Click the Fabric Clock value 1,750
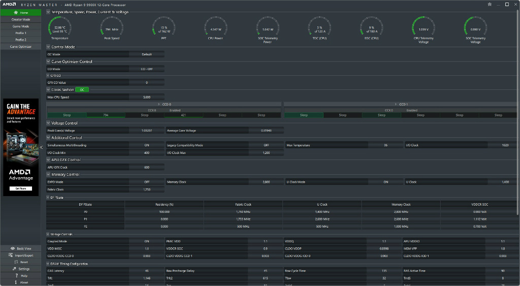Image resolution: width=520 pixels, height=286 pixels. click(x=147, y=190)
